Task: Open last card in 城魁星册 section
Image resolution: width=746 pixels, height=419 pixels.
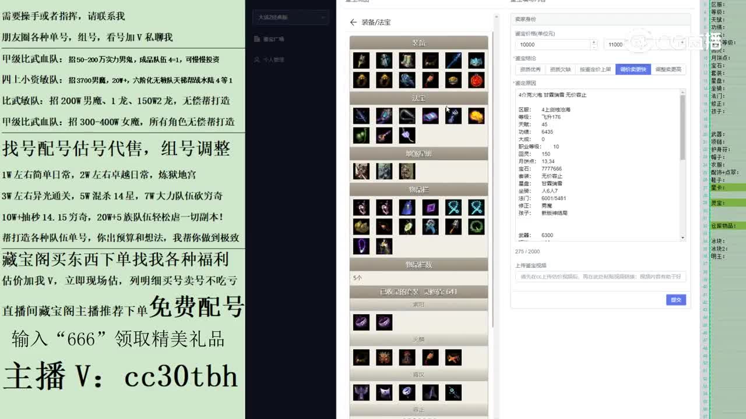Action: pyautogui.click(x=407, y=171)
